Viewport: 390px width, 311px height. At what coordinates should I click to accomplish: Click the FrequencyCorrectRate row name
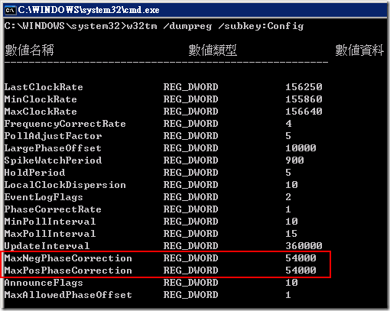(65, 124)
